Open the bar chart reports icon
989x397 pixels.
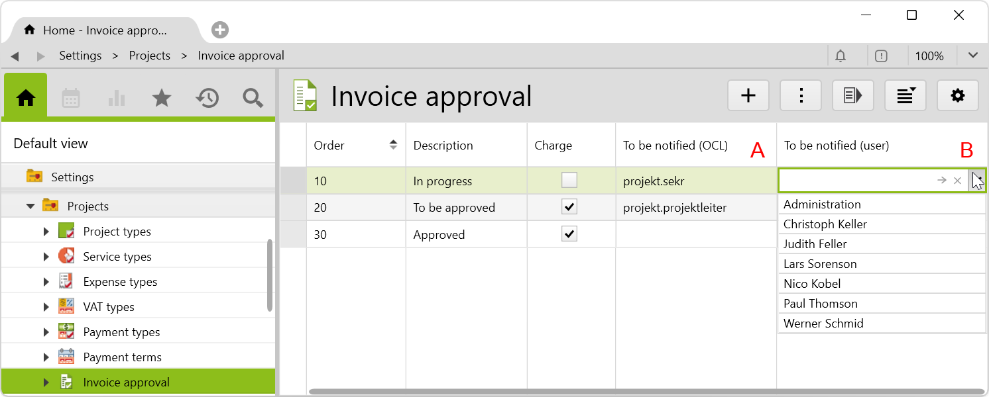tap(117, 98)
